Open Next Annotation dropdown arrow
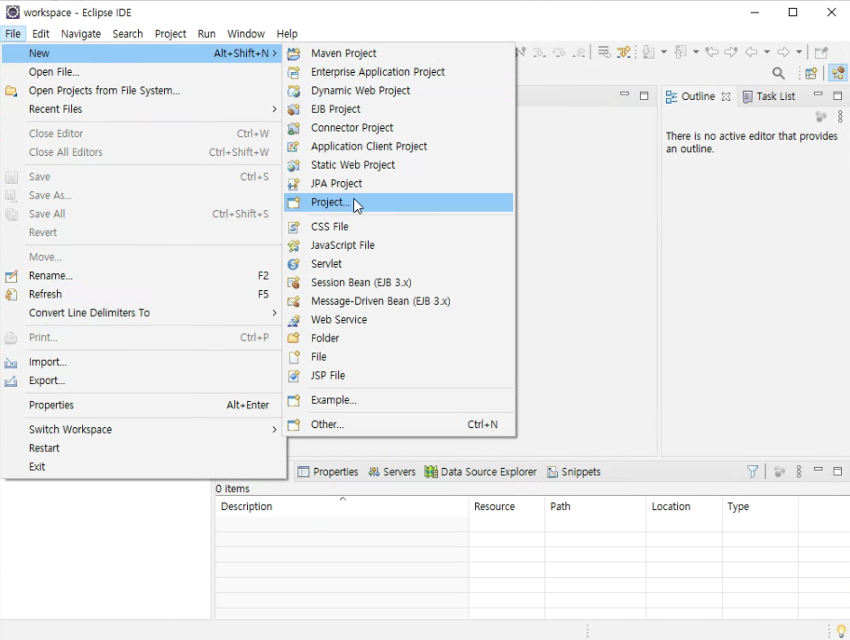The height and width of the screenshot is (640, 850). 663,52
